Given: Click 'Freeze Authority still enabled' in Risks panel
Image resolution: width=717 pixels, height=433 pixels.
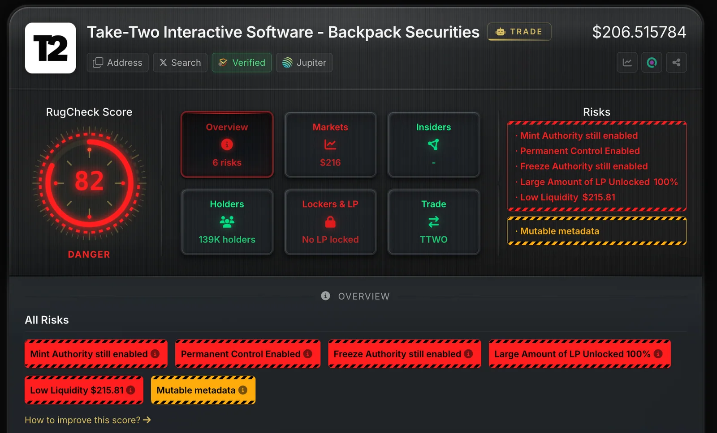Looking at the screenshot, I should click(584, 166).
